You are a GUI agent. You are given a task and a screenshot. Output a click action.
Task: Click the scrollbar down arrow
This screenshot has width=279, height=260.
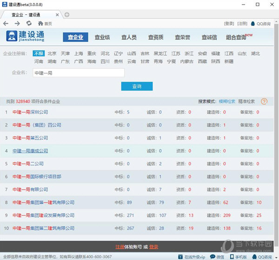tap(276, 257)
